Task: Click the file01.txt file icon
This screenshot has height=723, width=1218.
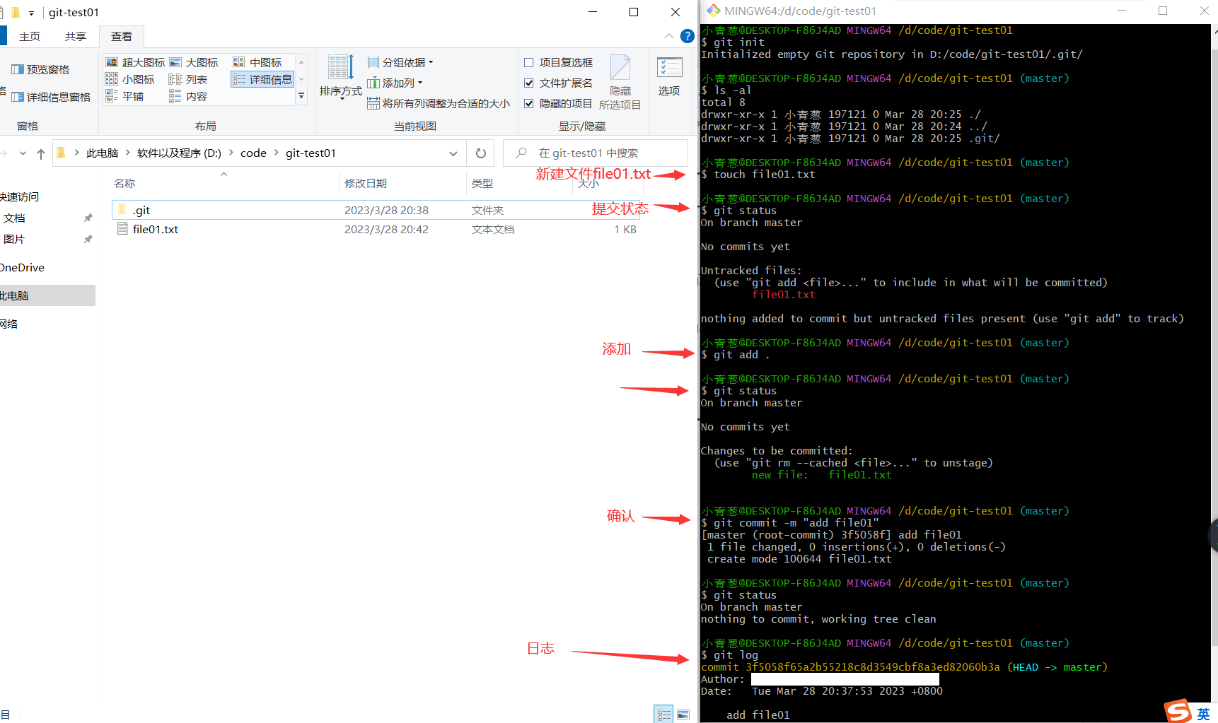Action: pos(122,229)
